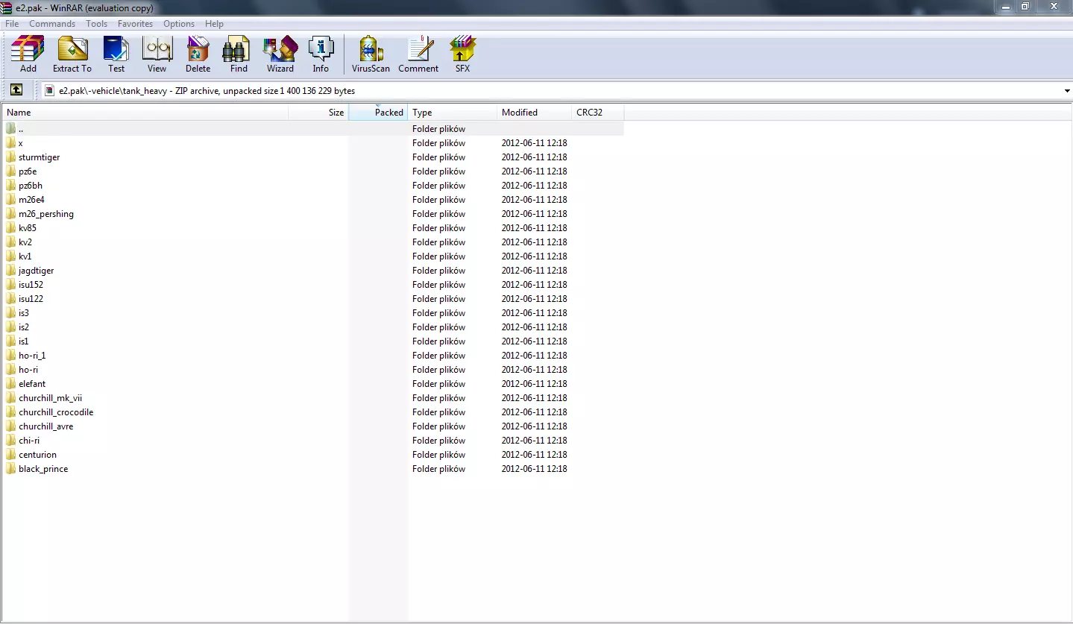Sort list by Name column header

(145, 113)
